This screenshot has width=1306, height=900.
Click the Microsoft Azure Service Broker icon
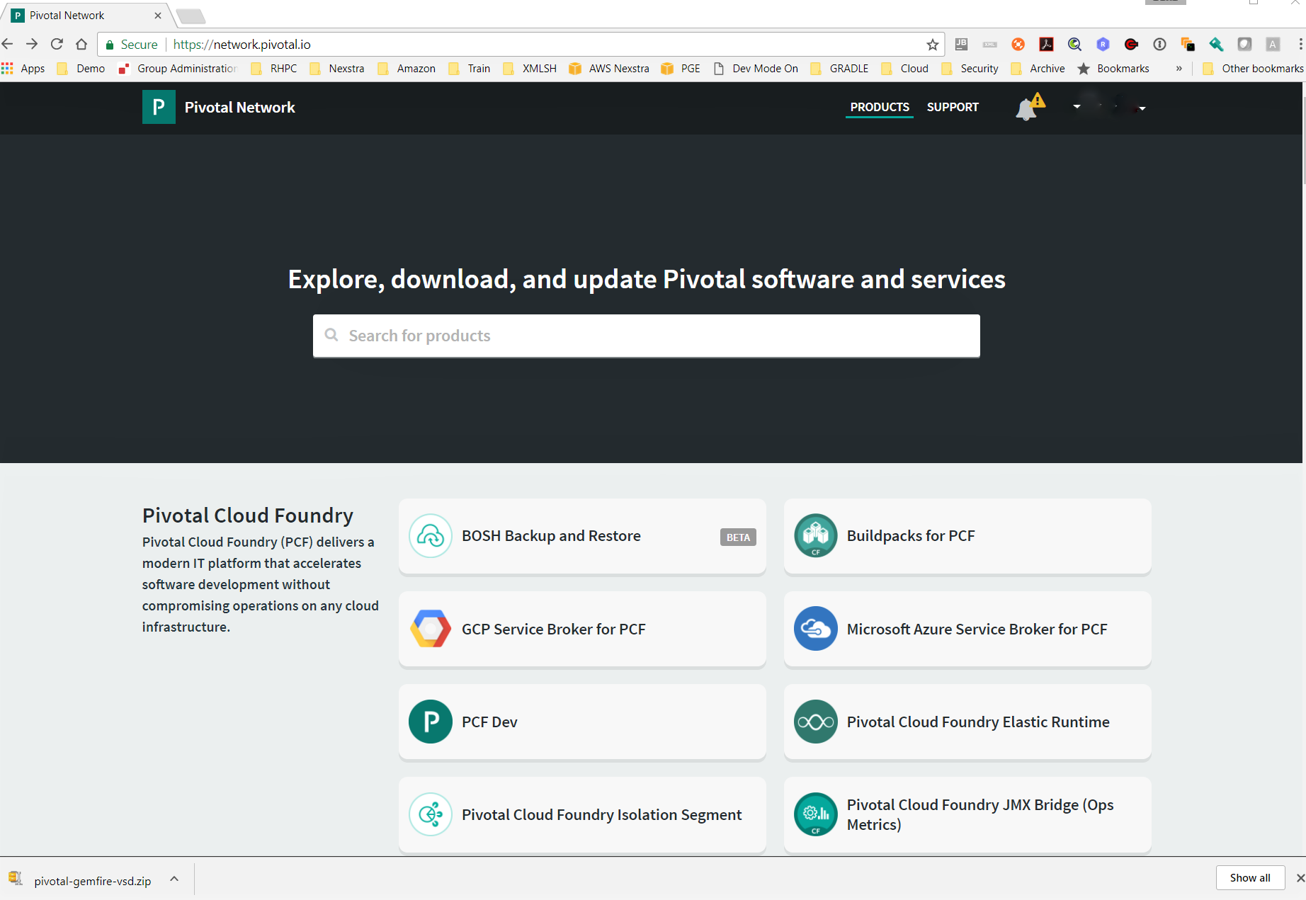[815, 629]
